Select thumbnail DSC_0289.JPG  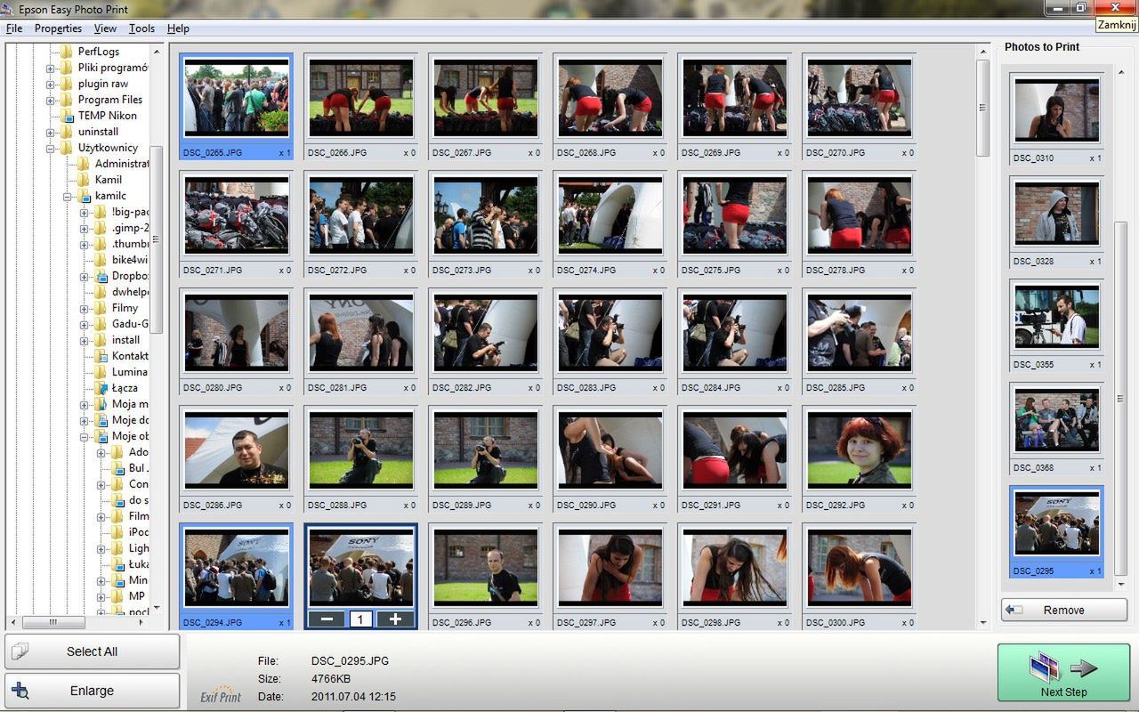coord(485,459)
